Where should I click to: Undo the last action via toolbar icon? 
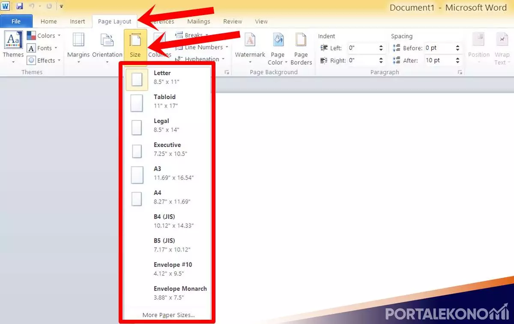point(31,6)
